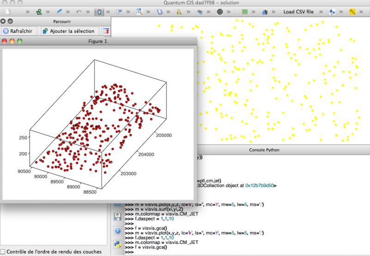The width and height of the screenshot is (370, 256).
Task: Expand overflow chevron right of the hand tool
Action: coord(108,12)
